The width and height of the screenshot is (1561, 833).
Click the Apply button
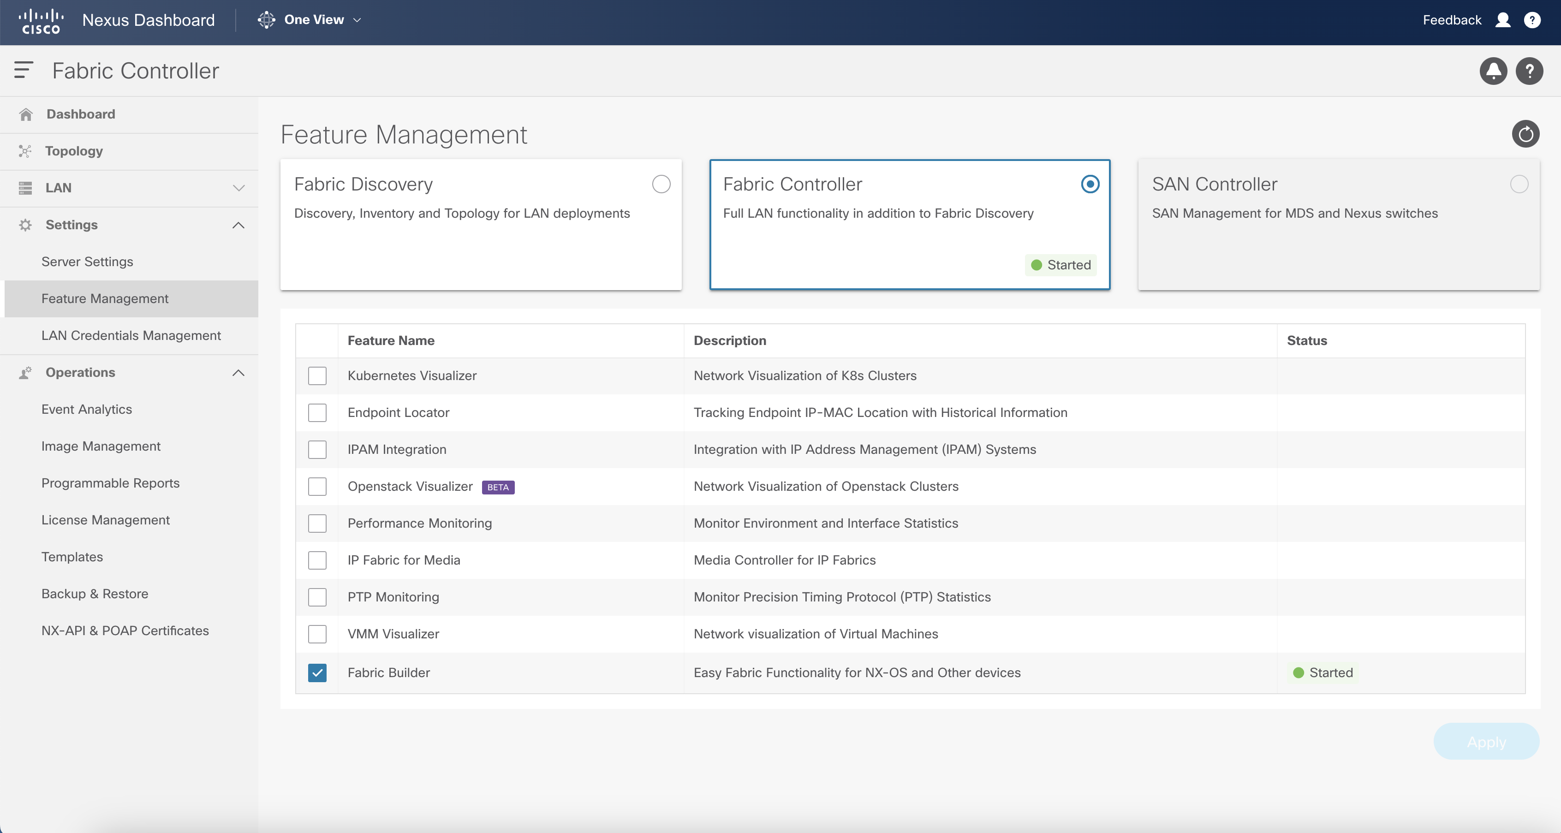point(1486,742)
